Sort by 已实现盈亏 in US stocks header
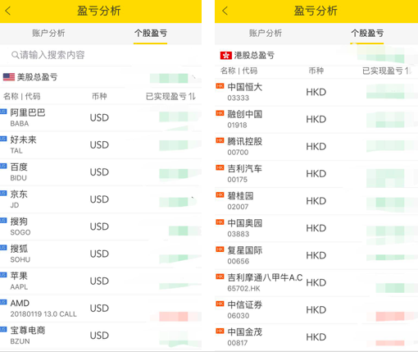 170,96
